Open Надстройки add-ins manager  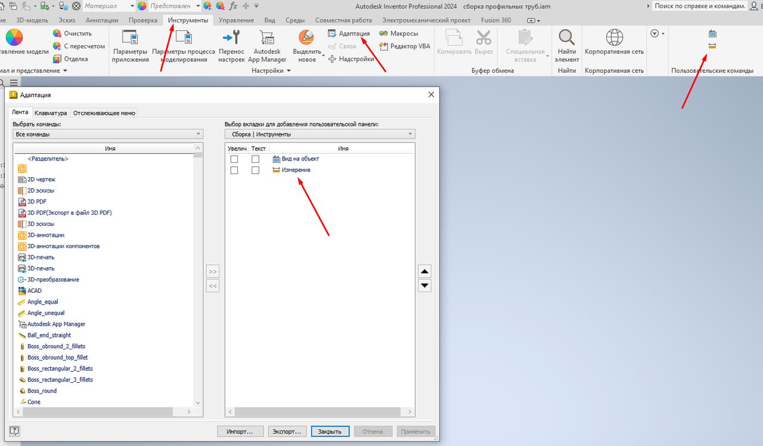[x=351, y=59]
